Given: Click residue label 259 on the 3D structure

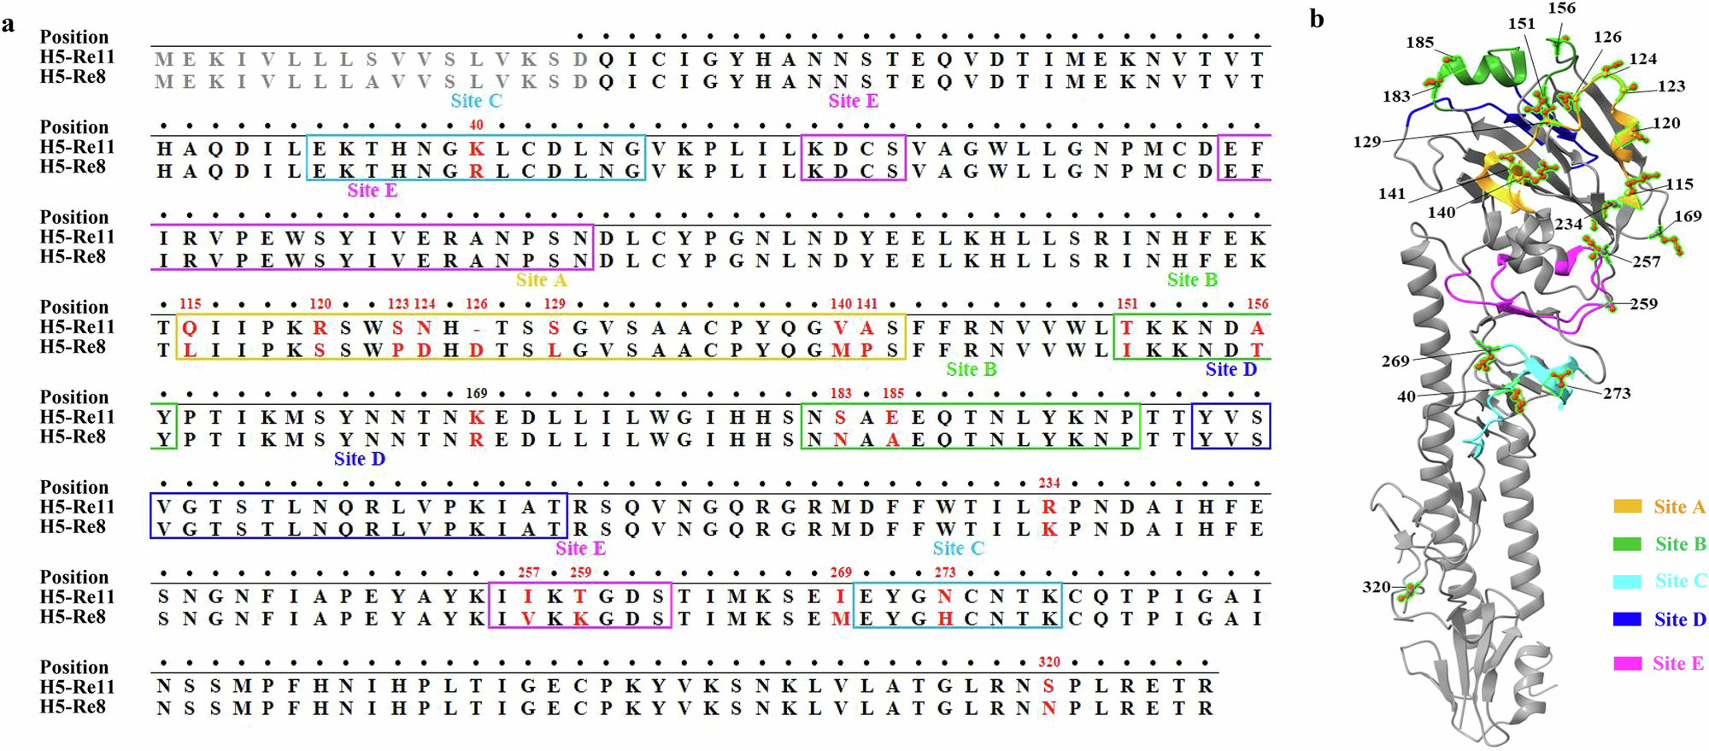Looking at the screenshot, I should 1643,304.
